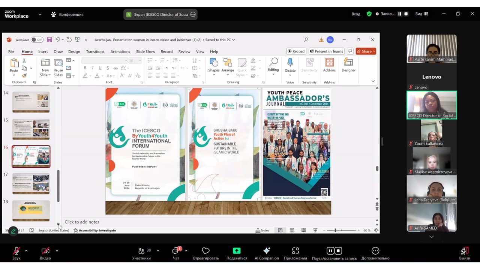Open the Slide Show ribbon tab
This screenshot has width=480, height=270.
point(145,51)
